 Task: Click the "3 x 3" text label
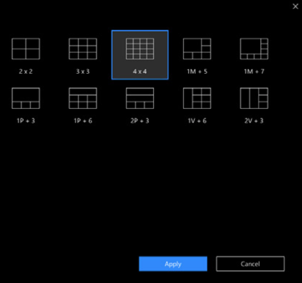[x=83, y=71]
